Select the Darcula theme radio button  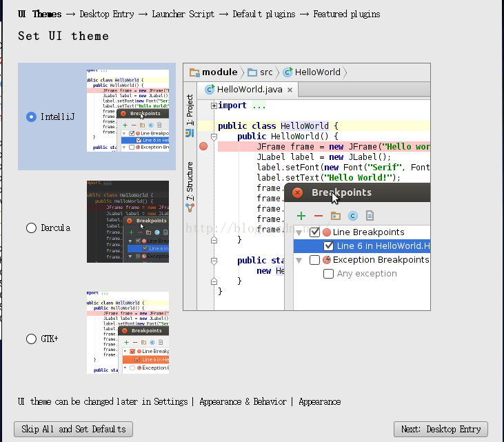coord(31,228)
